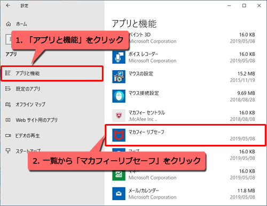Click the map icon beside オフライン マップ

(8, 104)
